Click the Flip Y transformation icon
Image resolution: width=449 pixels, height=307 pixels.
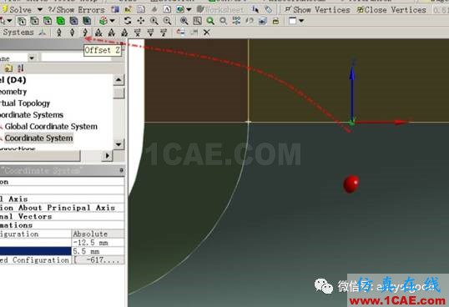(x=150, y=33)
